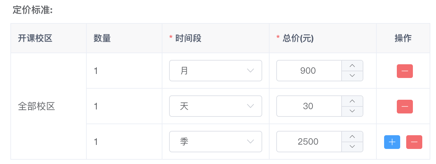Focus the 30 price input field
Viewport: 436px width, 164px height.
click(309, 106)
